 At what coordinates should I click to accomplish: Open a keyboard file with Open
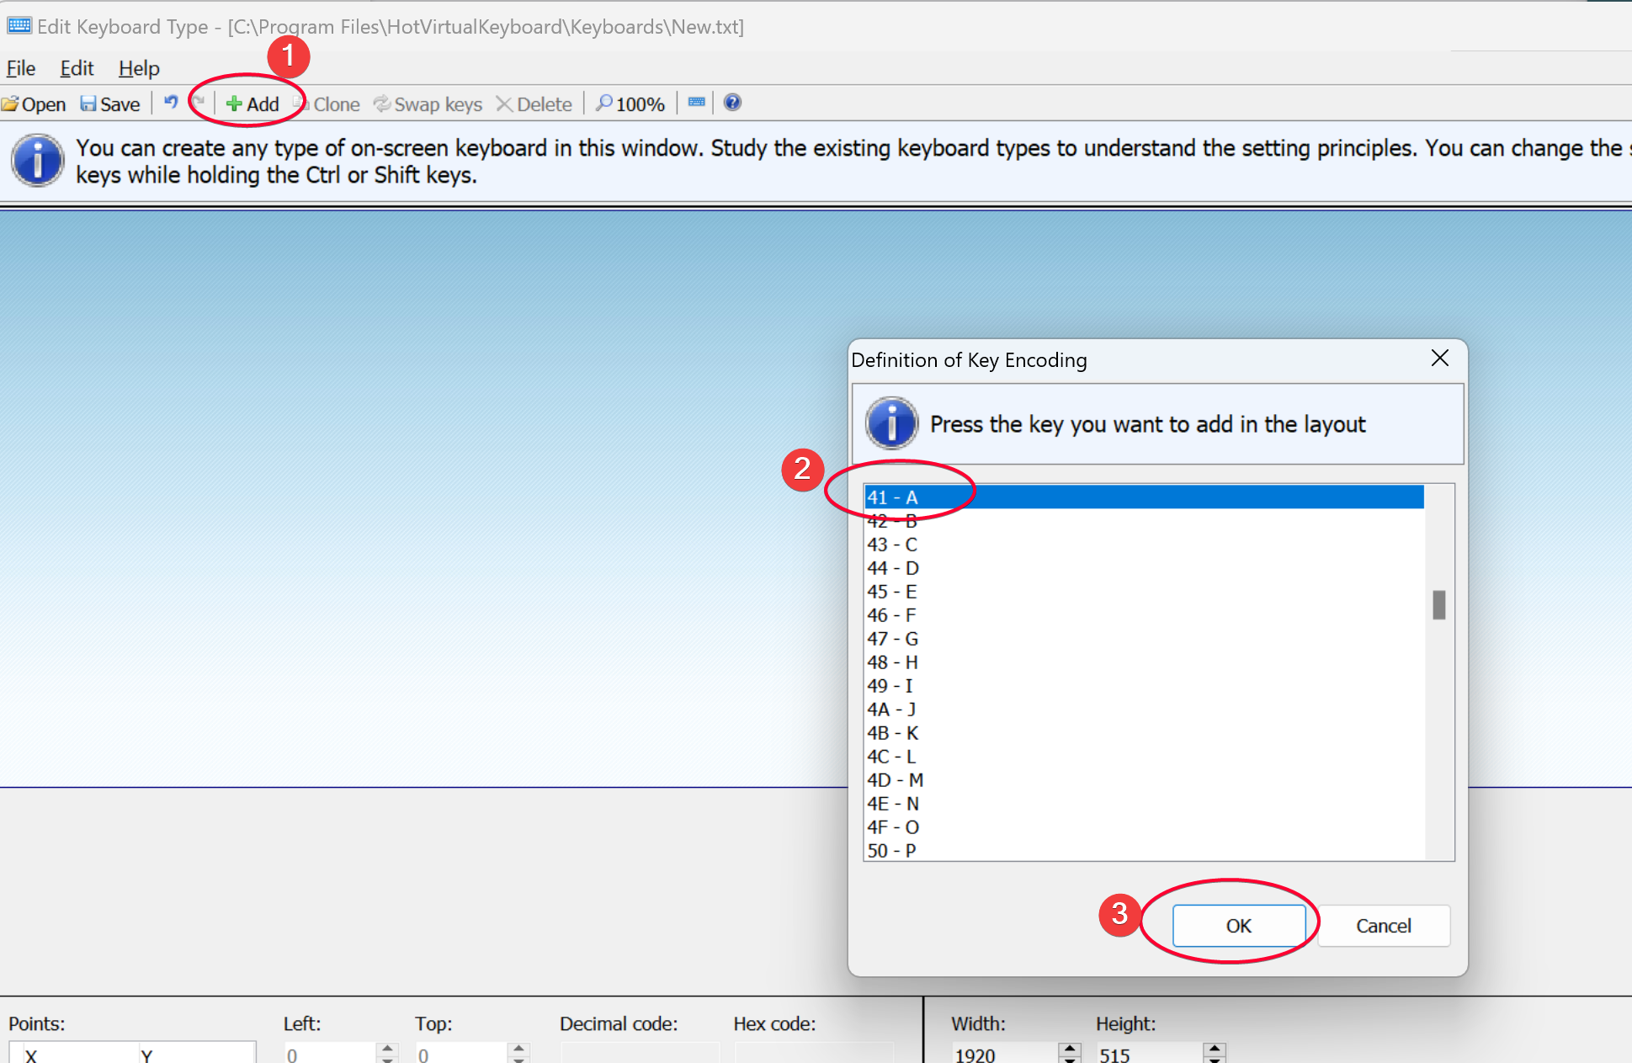click(34, 104)
